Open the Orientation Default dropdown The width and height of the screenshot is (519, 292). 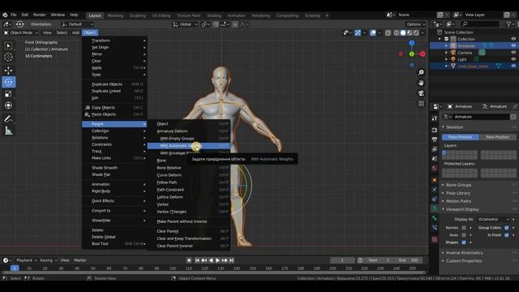pyautogui.click(x=77, y=24)
